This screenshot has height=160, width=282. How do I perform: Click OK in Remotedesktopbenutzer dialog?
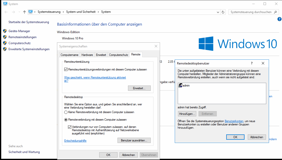pyautogui.click(x=235, y=137)
